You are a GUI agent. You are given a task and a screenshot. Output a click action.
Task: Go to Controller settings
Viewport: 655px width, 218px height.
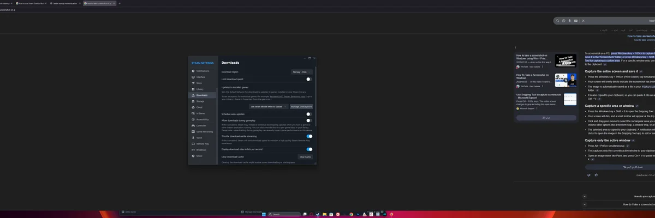(x=201, y=125)
